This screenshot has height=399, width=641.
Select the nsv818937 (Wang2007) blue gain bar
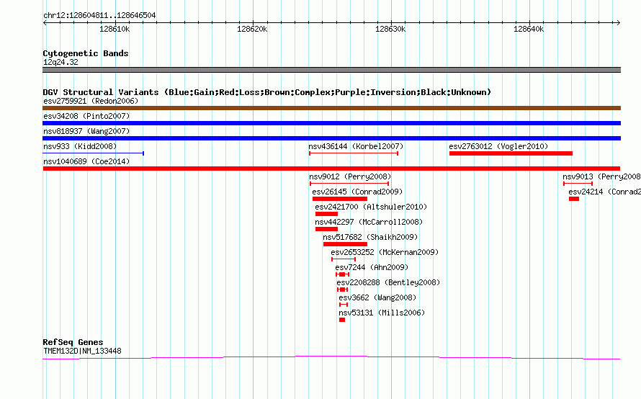coord(331,138)
